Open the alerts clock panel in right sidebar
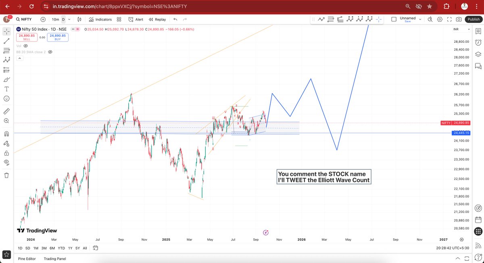The height and width of the screenshot is (263, 484). coord(478,42)
